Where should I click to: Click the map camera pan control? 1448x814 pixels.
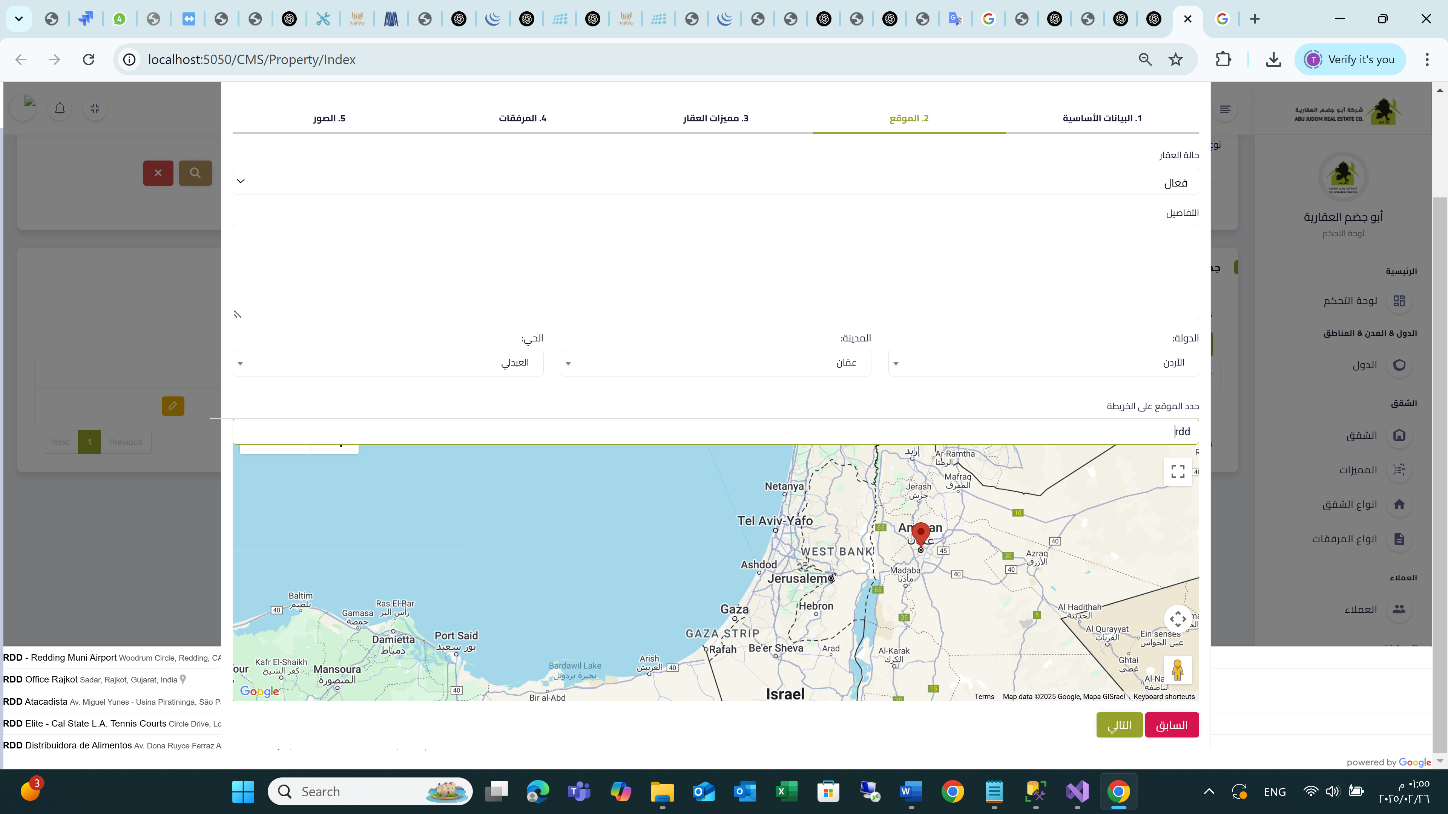coord(1178,619)
